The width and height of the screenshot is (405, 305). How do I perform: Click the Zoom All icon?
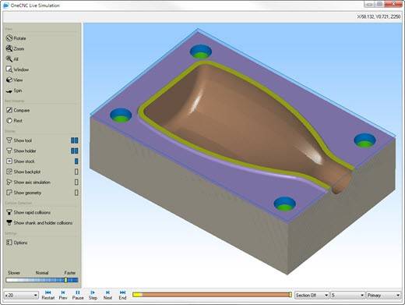click(x=9, y=59)
